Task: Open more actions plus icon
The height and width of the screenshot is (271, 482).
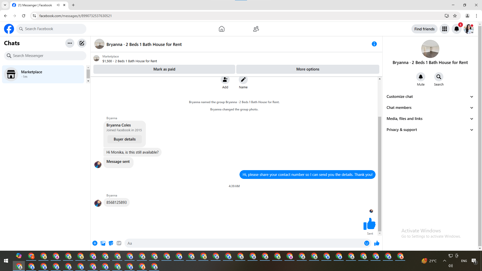Action: tap(95, 243)
